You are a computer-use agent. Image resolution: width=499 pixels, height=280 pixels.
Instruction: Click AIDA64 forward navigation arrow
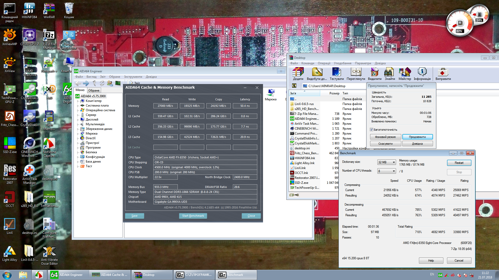coord(86,83)
